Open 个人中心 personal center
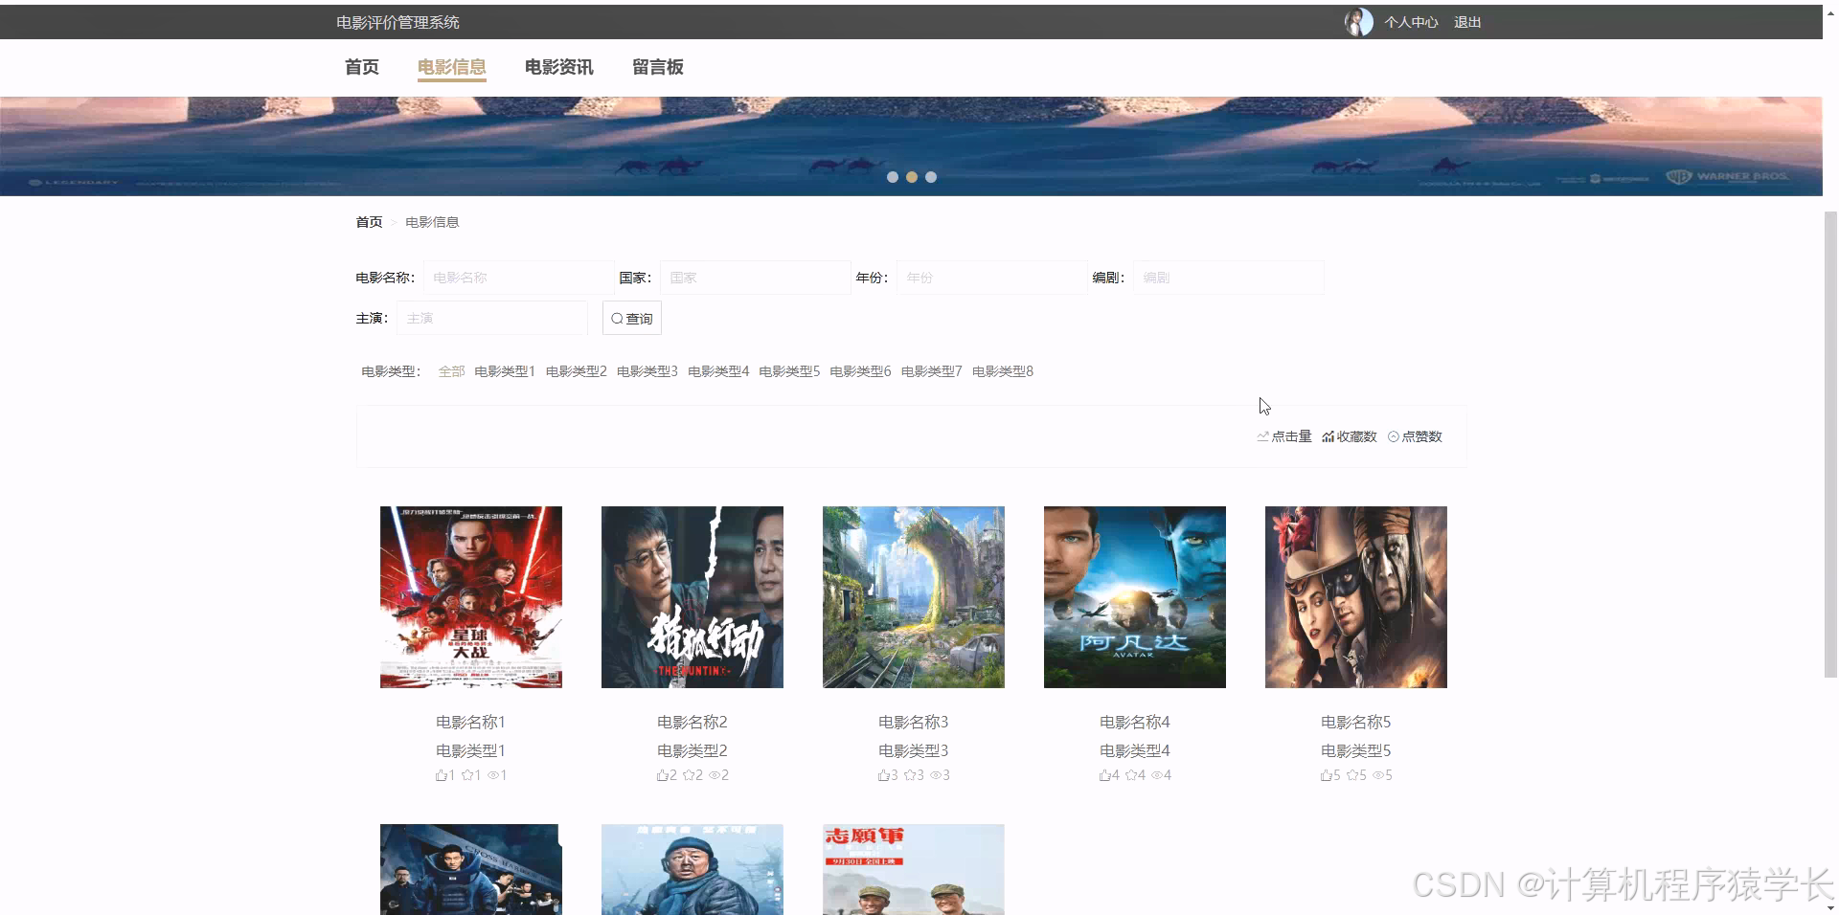 point(1411,22)
